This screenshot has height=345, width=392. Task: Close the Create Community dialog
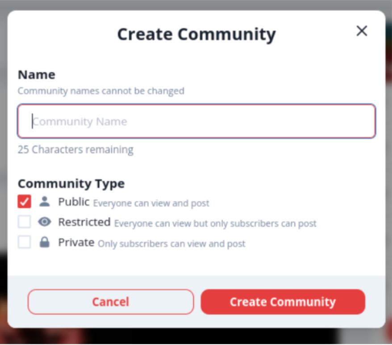pyautogui.click(x=362, y=31)
